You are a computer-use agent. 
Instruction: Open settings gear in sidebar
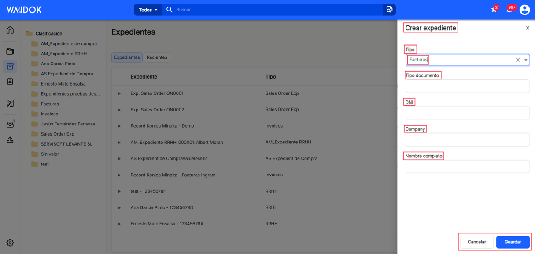(10, 243)
